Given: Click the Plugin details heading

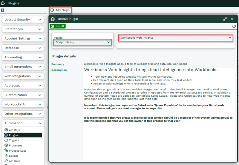Looking at the screenshot, I should click(64, 56).
